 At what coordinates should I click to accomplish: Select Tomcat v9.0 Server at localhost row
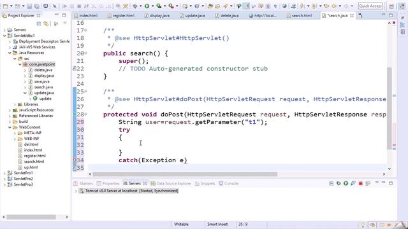[129, 191]
